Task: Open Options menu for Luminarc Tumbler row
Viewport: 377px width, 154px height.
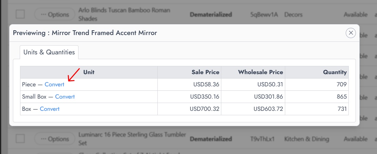Action: coord(55,139)
